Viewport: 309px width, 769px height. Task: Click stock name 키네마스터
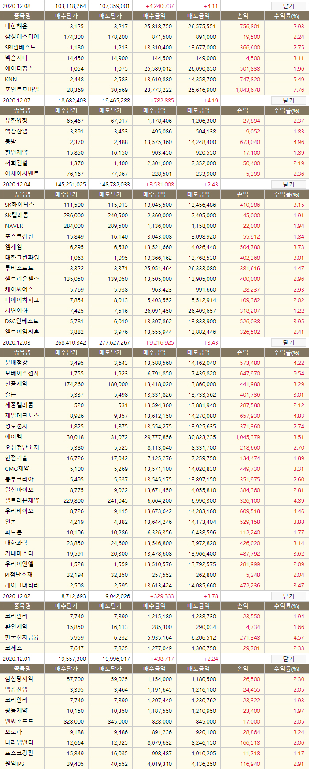point(19,553)
